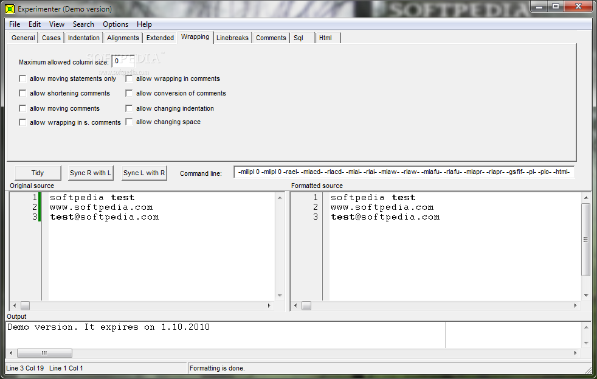Viewport: 597px width, 379px height.
Task: Click Output pane scroll up arrow
Action: pos(586,327)
